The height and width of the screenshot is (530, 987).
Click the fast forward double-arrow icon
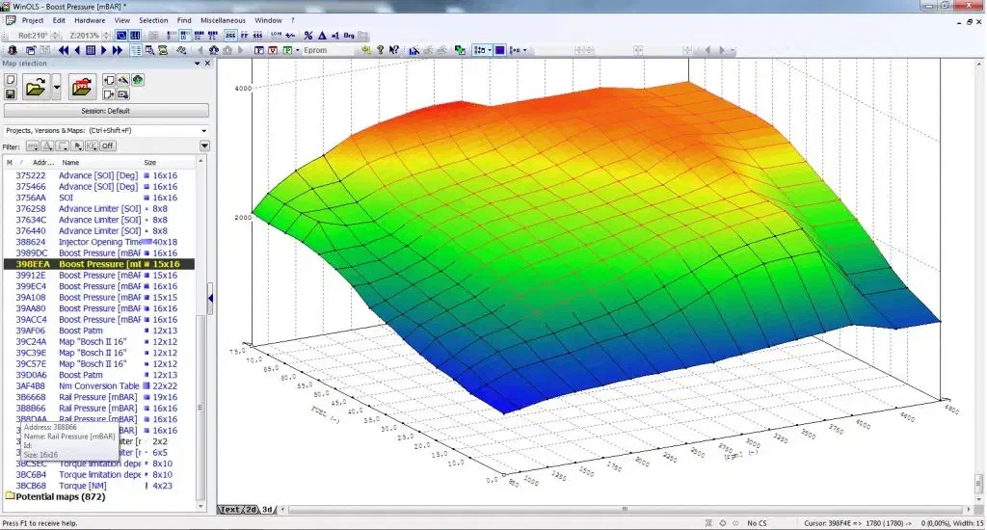[118, 50]
